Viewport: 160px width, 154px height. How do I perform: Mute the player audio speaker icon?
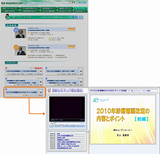pos(67,126)
